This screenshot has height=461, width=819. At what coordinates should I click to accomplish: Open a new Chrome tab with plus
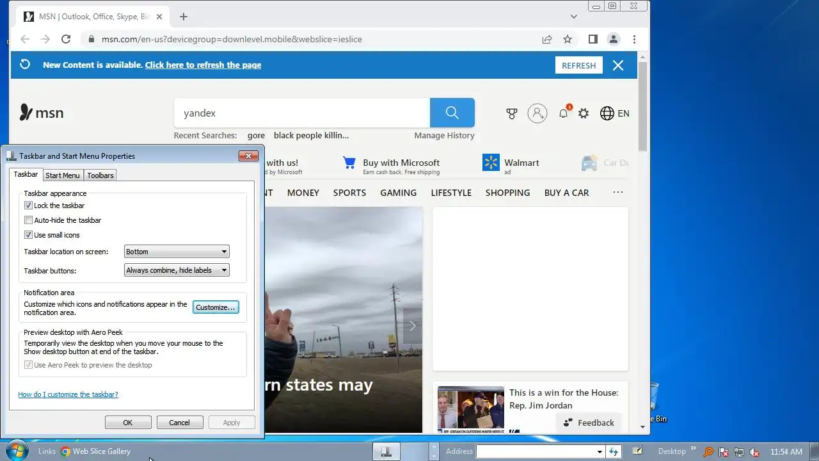tap(184, 17)
